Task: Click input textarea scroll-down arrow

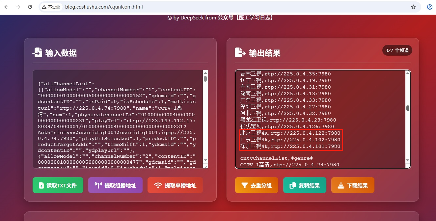Action: coord(205,160)
